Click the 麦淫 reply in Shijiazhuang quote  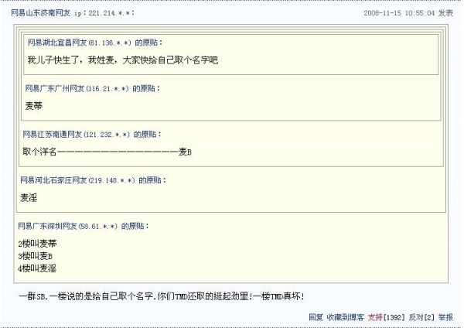click(x=29, y=197)
